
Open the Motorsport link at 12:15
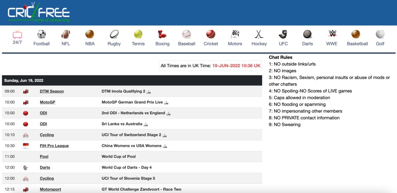[x=50, y=189]
